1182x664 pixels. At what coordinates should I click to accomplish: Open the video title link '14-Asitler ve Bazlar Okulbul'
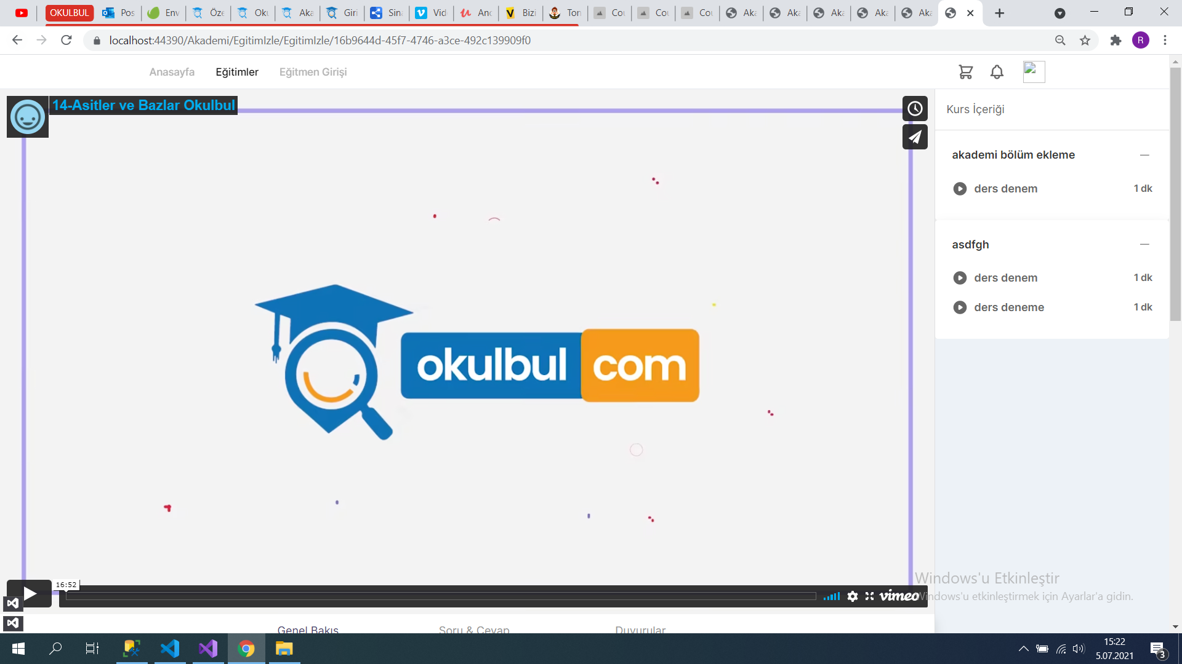tap(143, 105)
